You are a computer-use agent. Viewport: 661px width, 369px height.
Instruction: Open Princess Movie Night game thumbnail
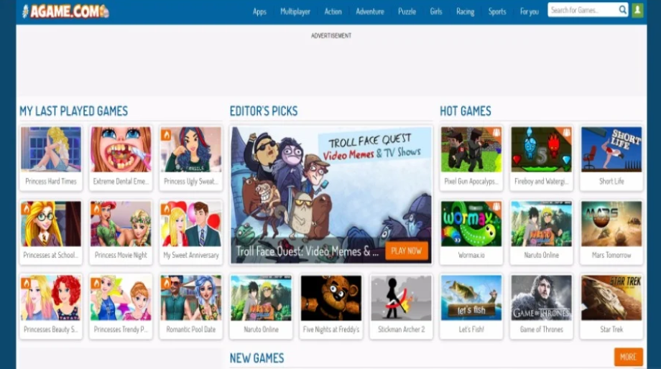click(121, 224)
